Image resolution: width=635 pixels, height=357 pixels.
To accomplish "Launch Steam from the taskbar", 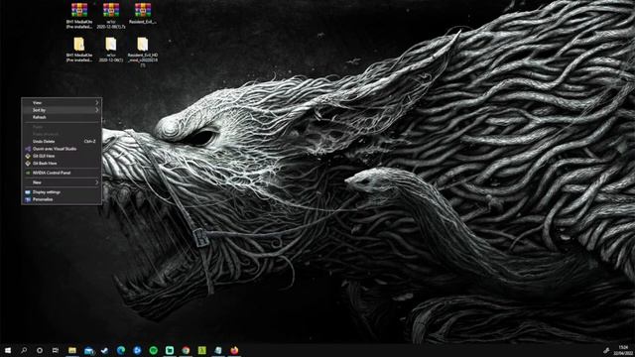I will click(x=104, y=350).
